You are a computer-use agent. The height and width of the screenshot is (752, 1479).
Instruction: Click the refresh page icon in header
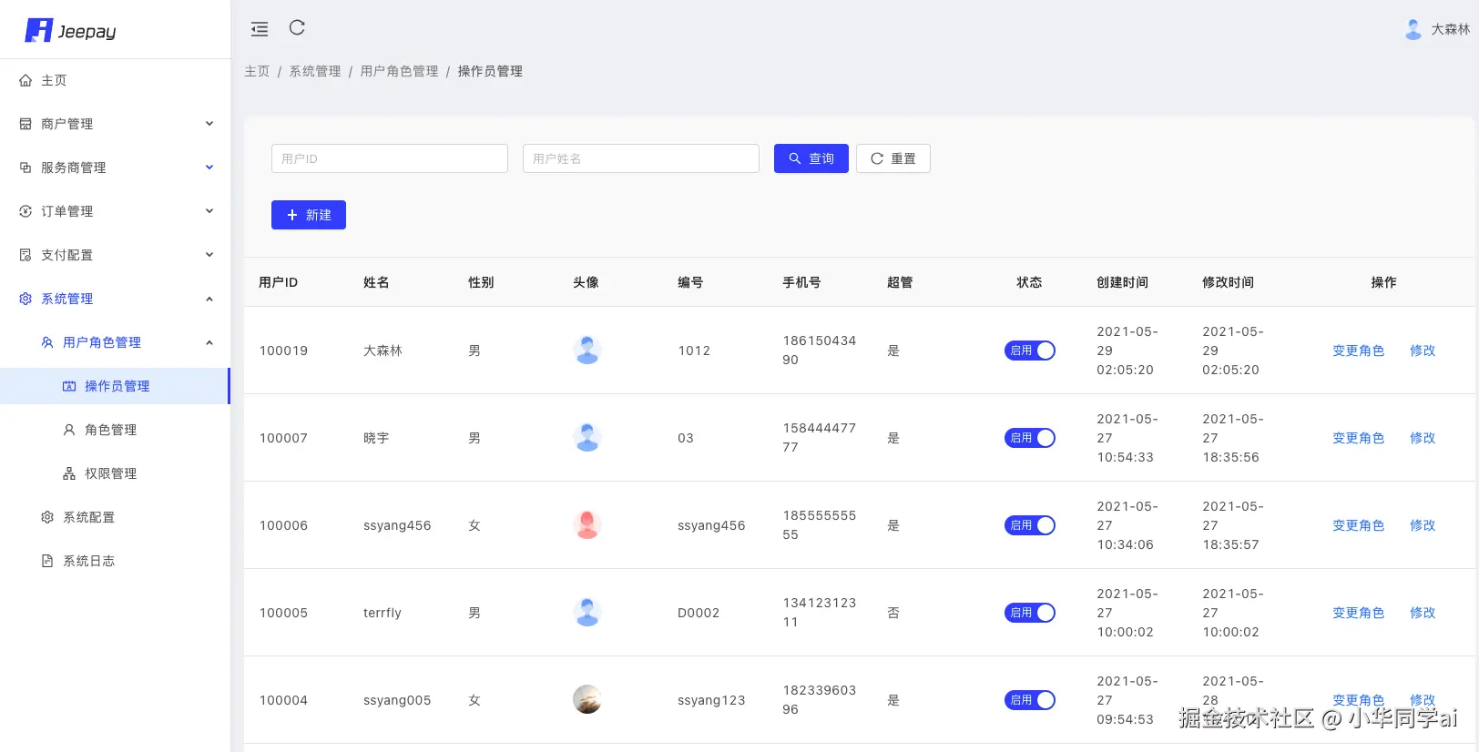point(297,27)
